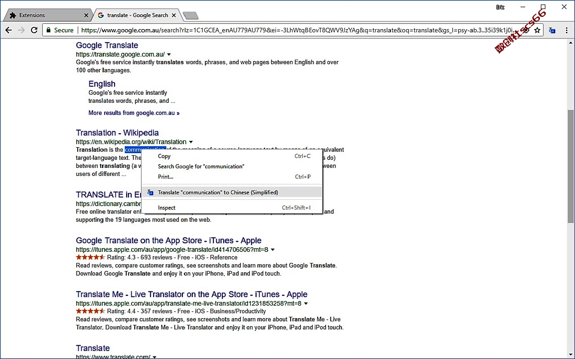
Task: Open Translate Me - Live Translator result link
Action: (x=192, y=294)
